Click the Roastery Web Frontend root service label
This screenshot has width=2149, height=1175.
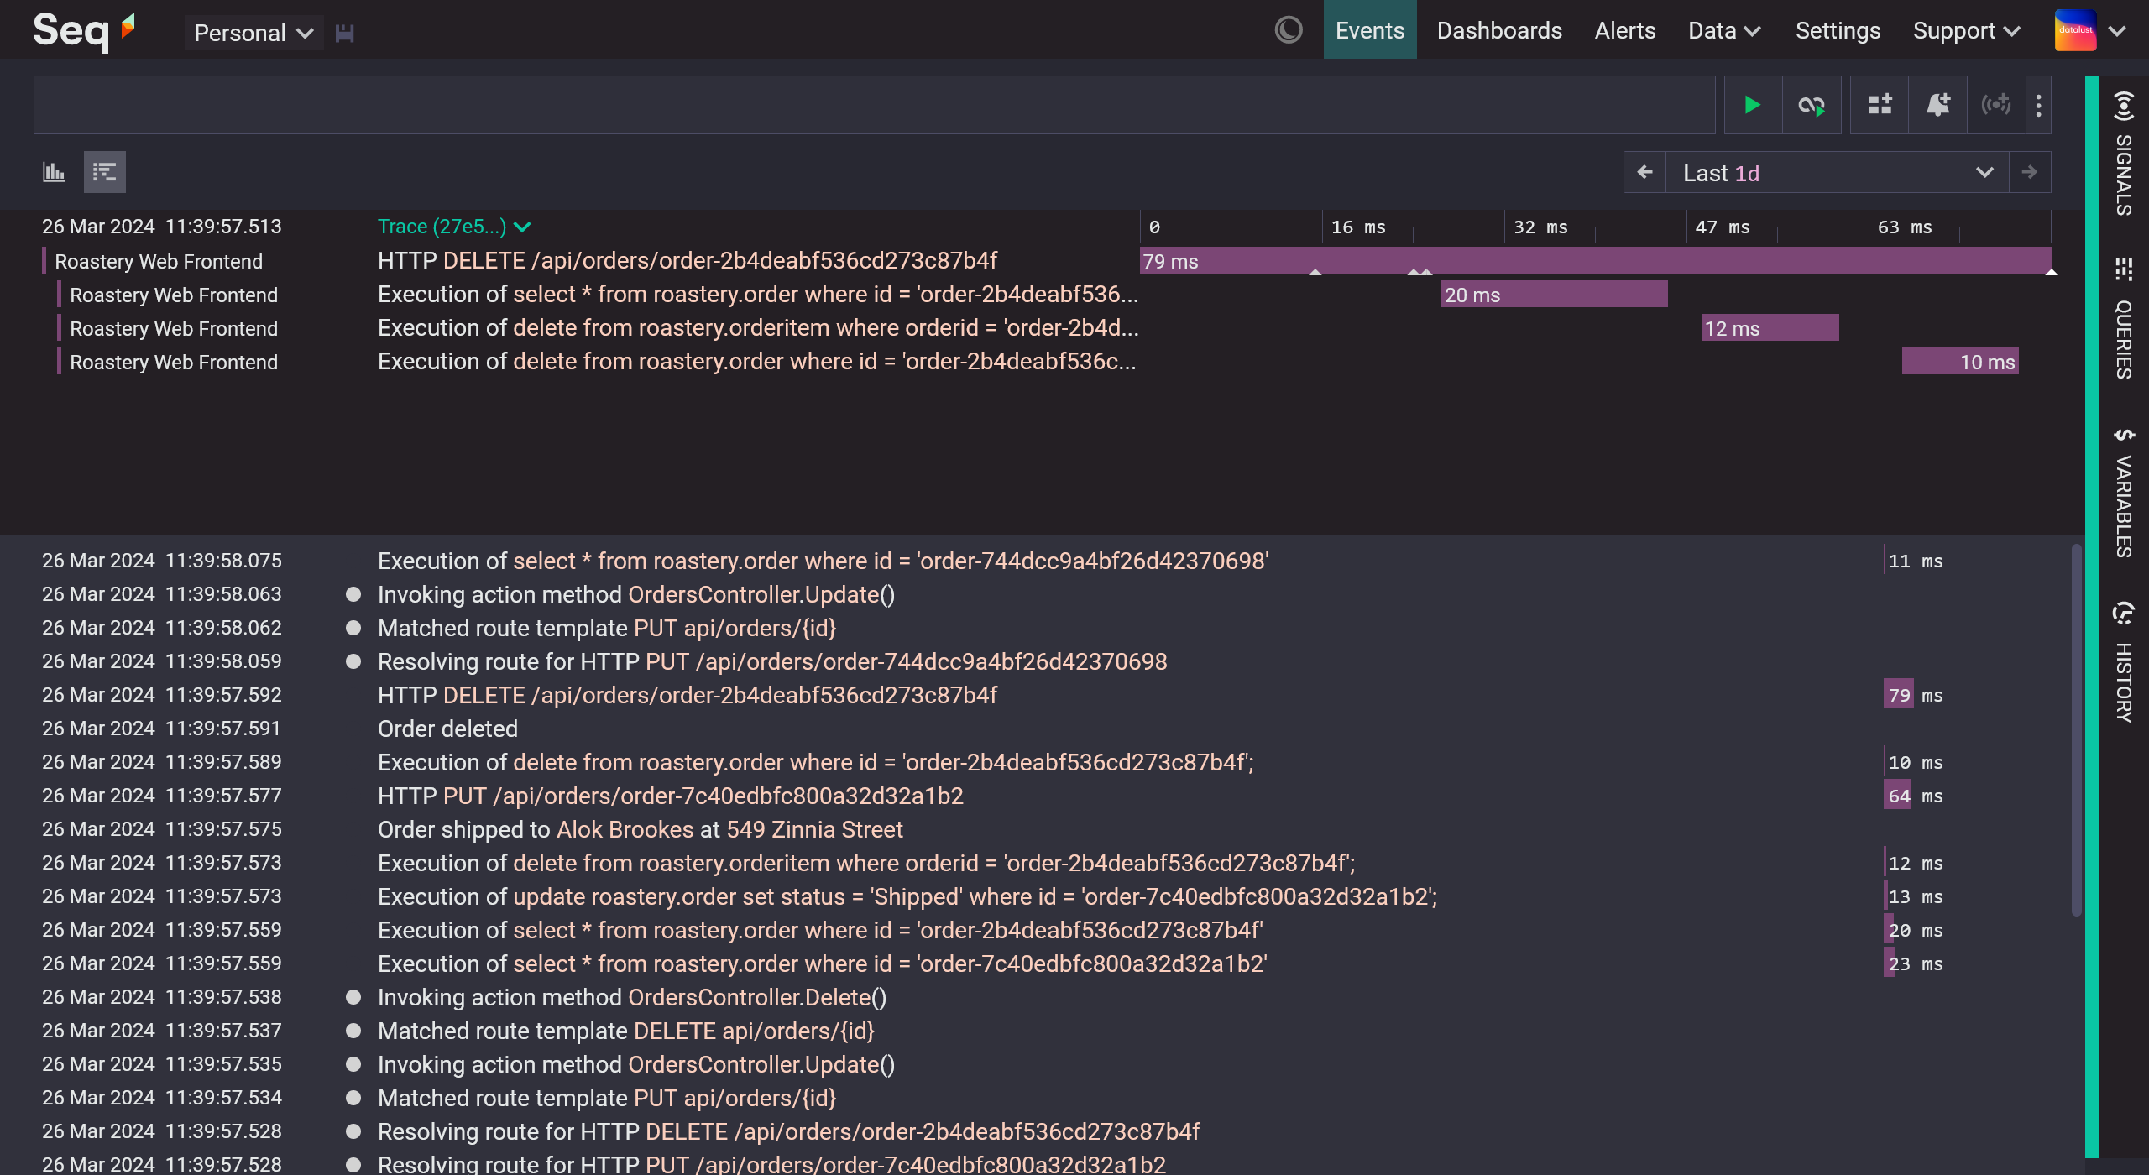click(x=159, y=262)
